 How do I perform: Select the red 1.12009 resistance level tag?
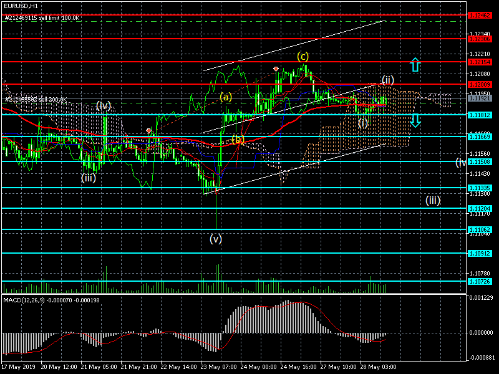pos(478,84)
